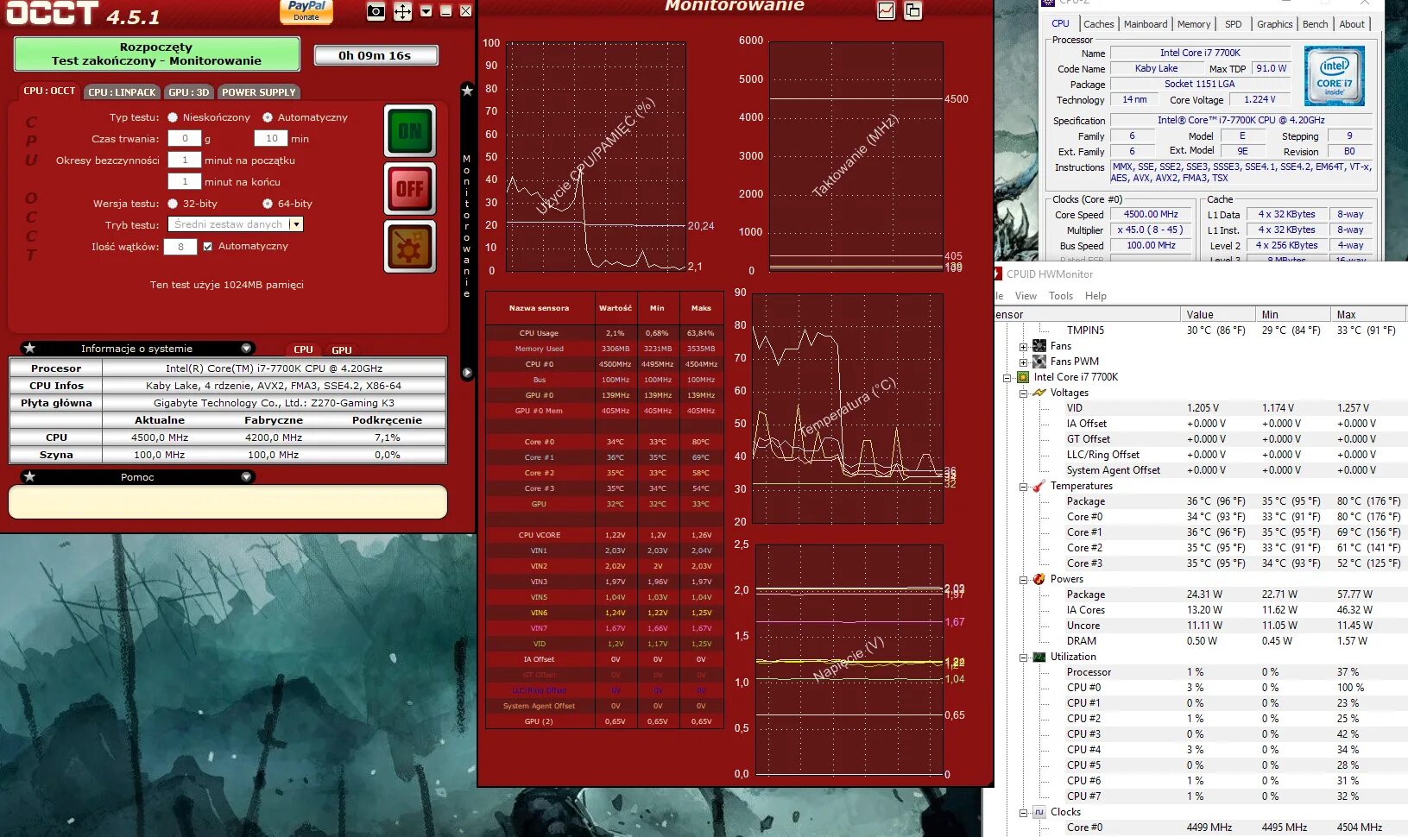Click the Utilization icon in HWMonitor
The width and height of the screenshot is (1408, 837).
[1039, 657]
